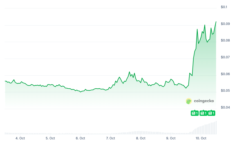Click the $0.04 price axis label
233x145 pixels.
225,107
